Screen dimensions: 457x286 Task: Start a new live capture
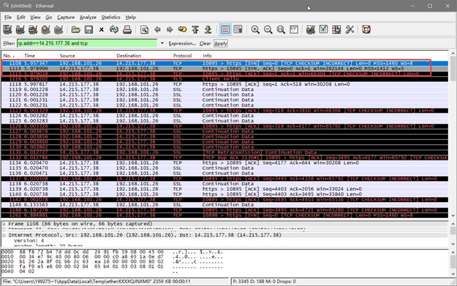click(x=33, y=30)
